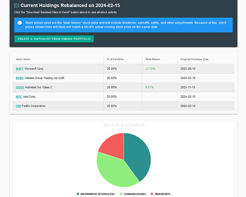This screenshot has width=246, height=197.
Task: Open the INTC ticker link
Action: 19,97
